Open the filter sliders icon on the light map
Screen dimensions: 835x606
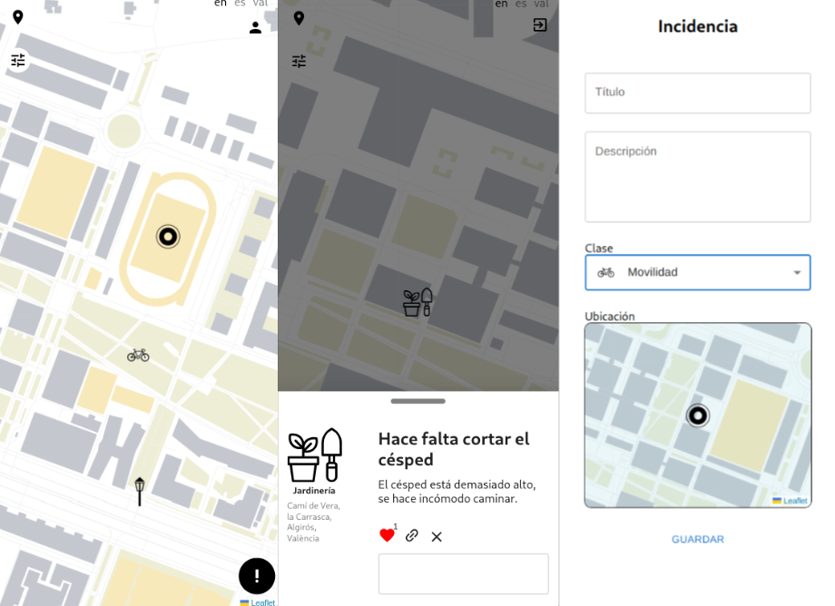[x=18, y=61]
